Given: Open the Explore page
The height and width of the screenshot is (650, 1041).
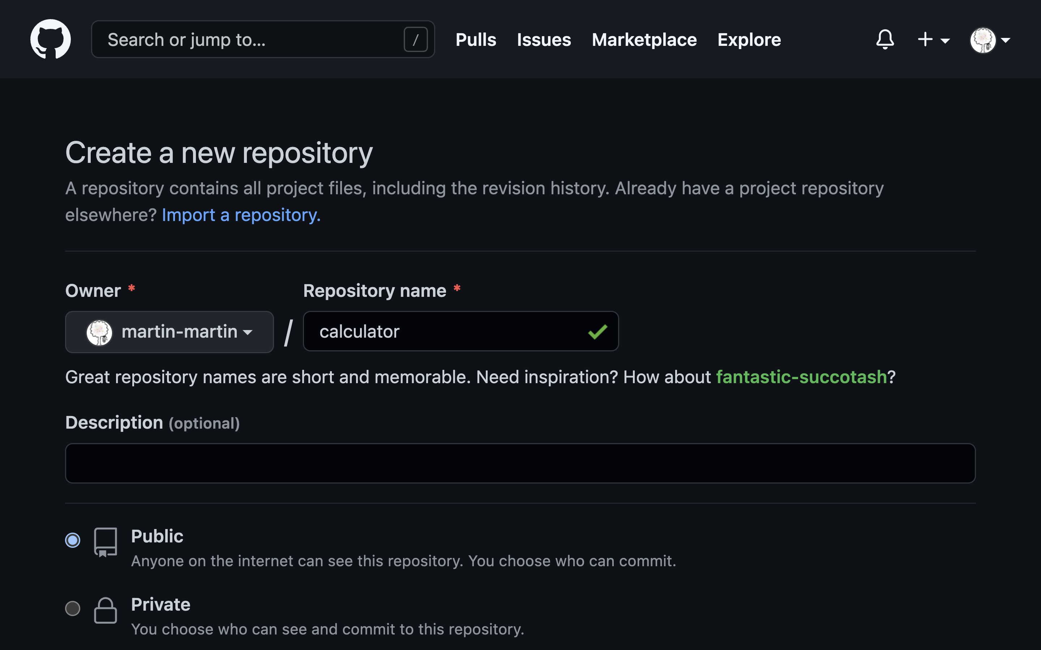Looking at the screenshot, I should point(749,40).
